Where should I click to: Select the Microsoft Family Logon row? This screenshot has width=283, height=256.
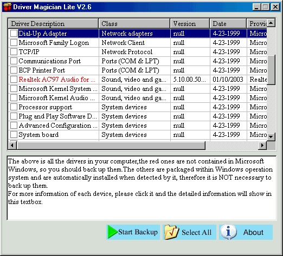137,43
